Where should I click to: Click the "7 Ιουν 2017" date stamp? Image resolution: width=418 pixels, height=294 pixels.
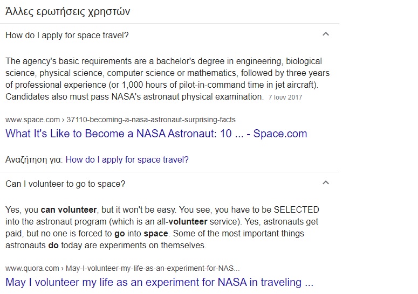285,97
